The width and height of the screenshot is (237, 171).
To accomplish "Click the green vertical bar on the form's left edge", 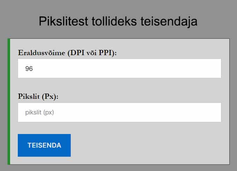I will (9, 101).
